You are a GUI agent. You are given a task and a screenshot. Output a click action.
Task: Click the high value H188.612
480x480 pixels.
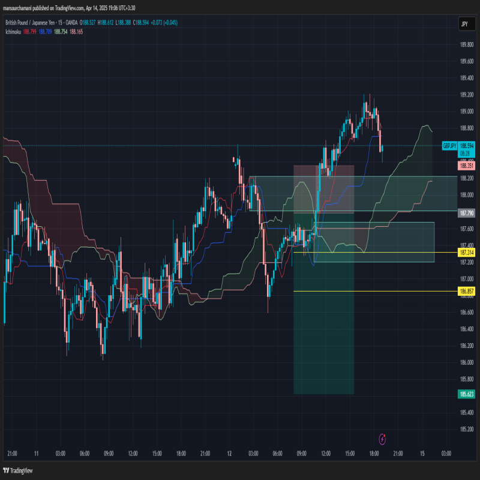click(106, 23)
